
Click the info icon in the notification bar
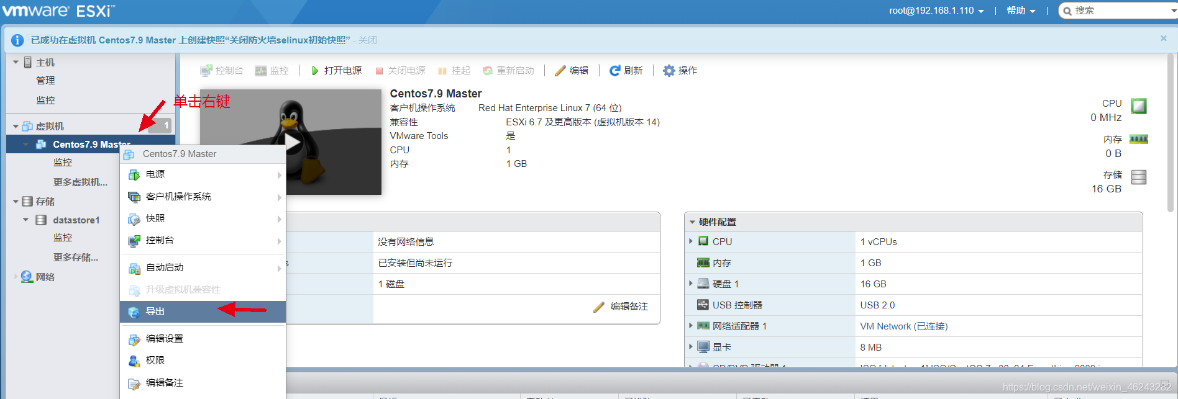pyautogui.click(x=17, y=40)
